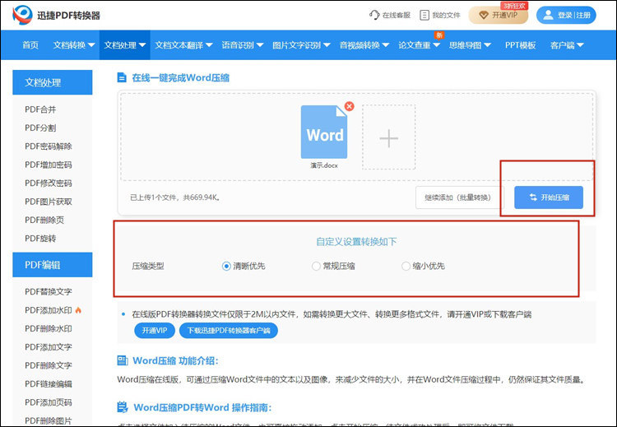Click the blue 开通VIP button below the notice
Screen dimensions: 617x427
click(155, 330)
